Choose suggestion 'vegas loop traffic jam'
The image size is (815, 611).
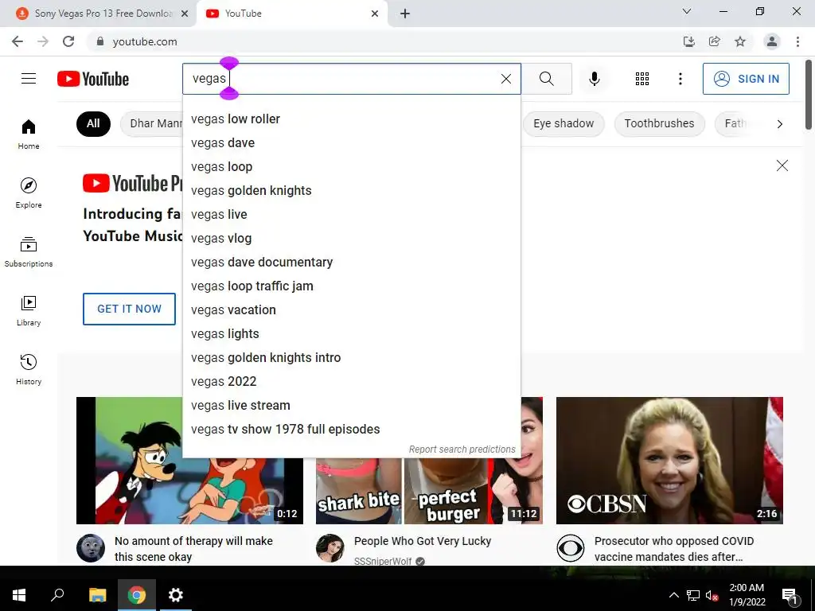click(x=352, y=286)
